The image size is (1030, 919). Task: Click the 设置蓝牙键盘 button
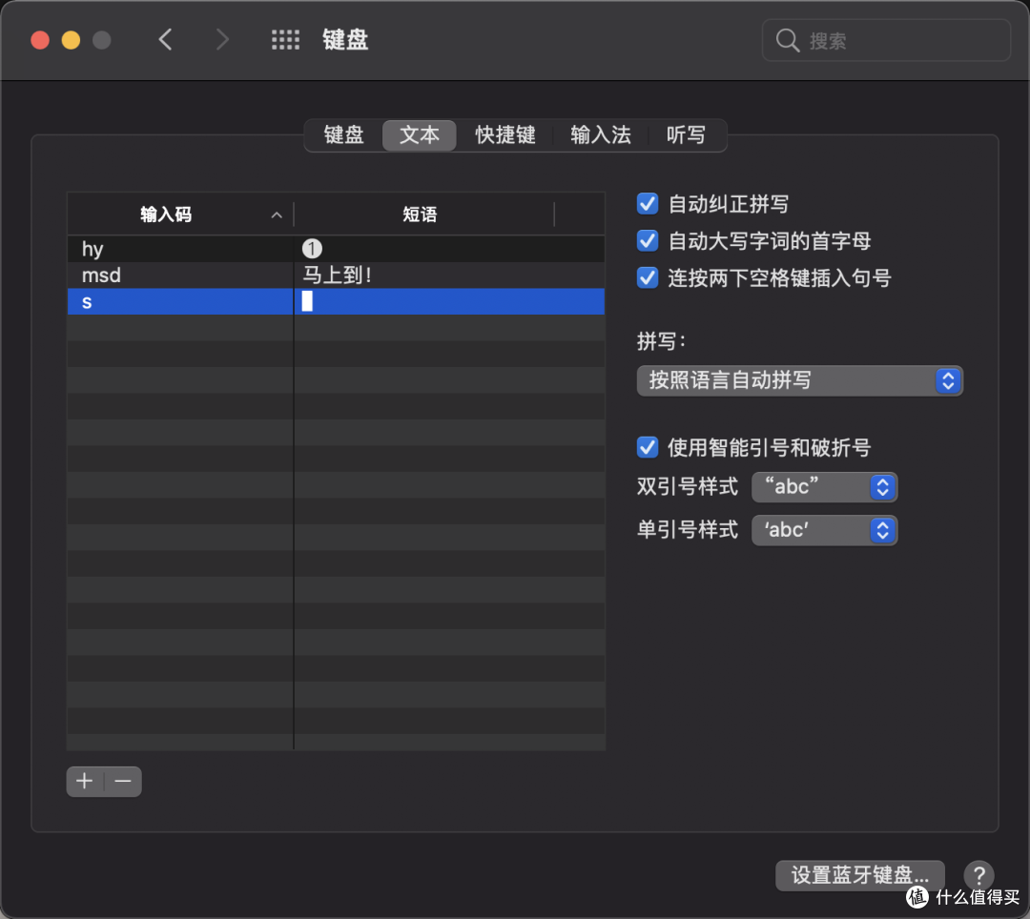coord(859,875)
